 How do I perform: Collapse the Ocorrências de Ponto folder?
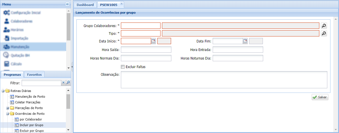click(8, 114)
